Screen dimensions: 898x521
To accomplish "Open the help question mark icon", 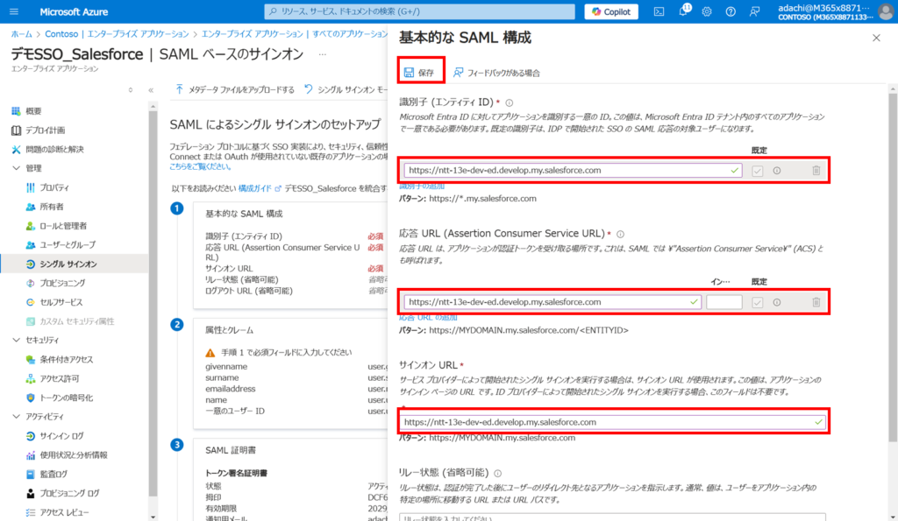I will pyautogui.click(x=731, y=11).
